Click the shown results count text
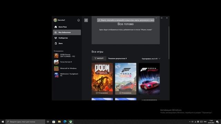The width and height of the screenshot is (221, 124). click(117, 59)
